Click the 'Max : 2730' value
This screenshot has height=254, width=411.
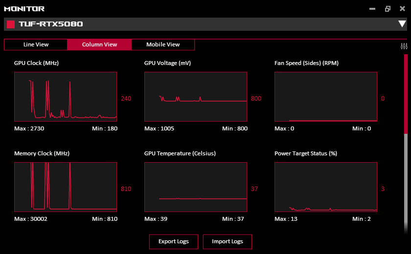click(x=29, y=128)
